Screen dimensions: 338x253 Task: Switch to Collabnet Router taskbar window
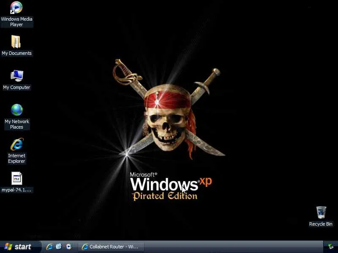pyautogui.click(x=111, y=247)
